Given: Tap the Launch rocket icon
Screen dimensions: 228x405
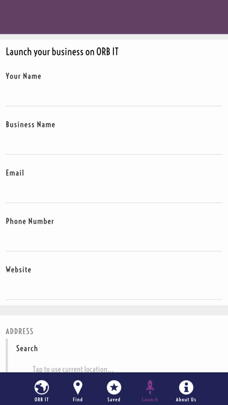Looking at the screenshot, I should [x=150, y=387].
